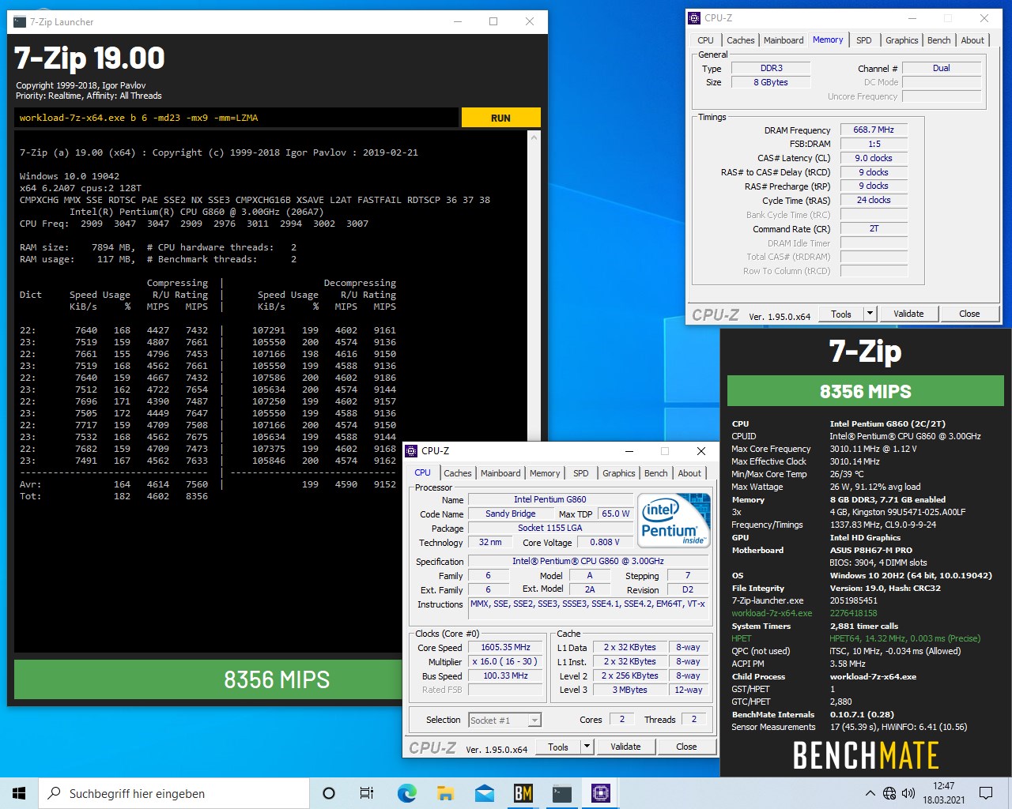
Task: Open network status tray icon
Action: pyautogui.click(x=889, y=793)
